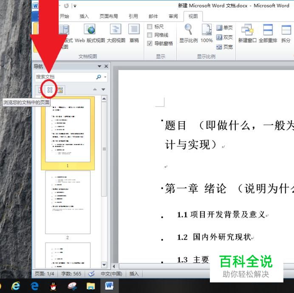Switch to Web layout view
This screenshot has width=294, height=293.
point(90,33)
